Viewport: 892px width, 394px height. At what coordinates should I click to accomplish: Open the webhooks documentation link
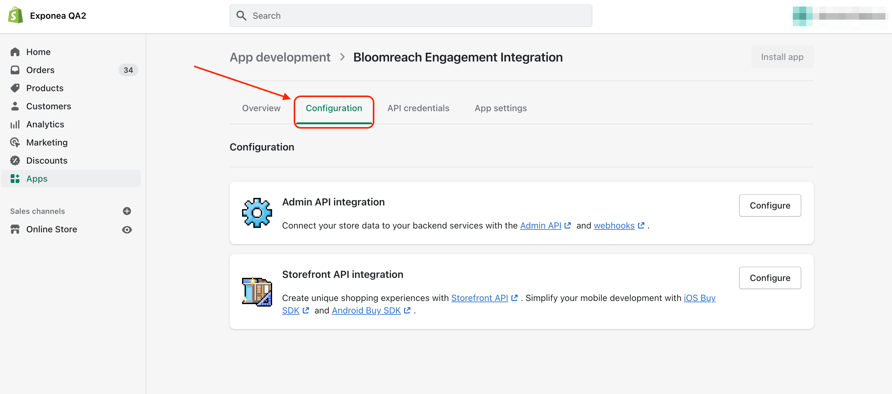(614, 225)
